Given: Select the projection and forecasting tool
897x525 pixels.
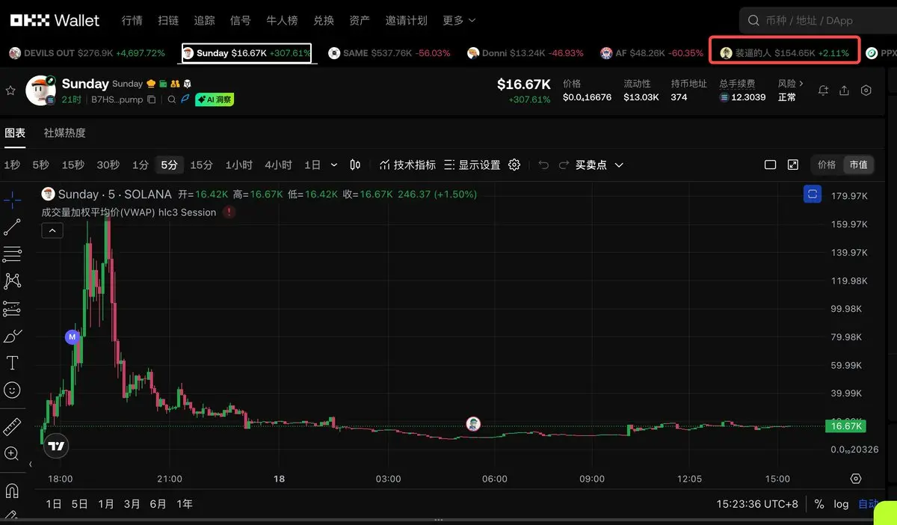Looking at the screenshot, I should 12,308.
